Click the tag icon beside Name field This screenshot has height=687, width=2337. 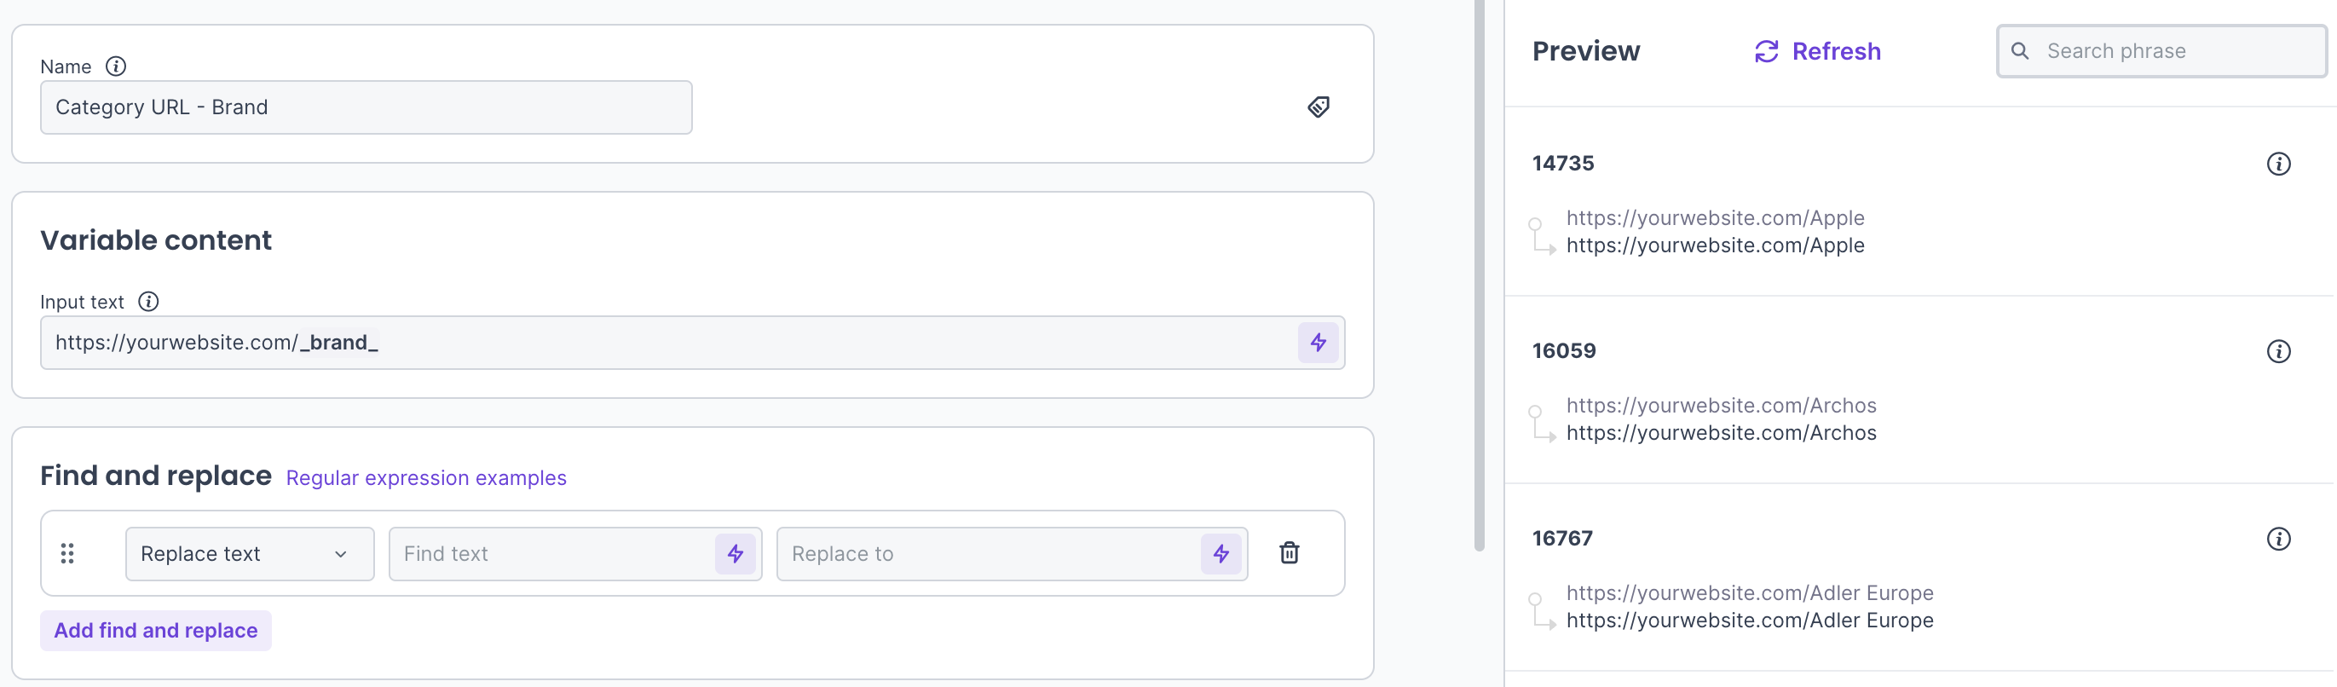[1319, 107]
